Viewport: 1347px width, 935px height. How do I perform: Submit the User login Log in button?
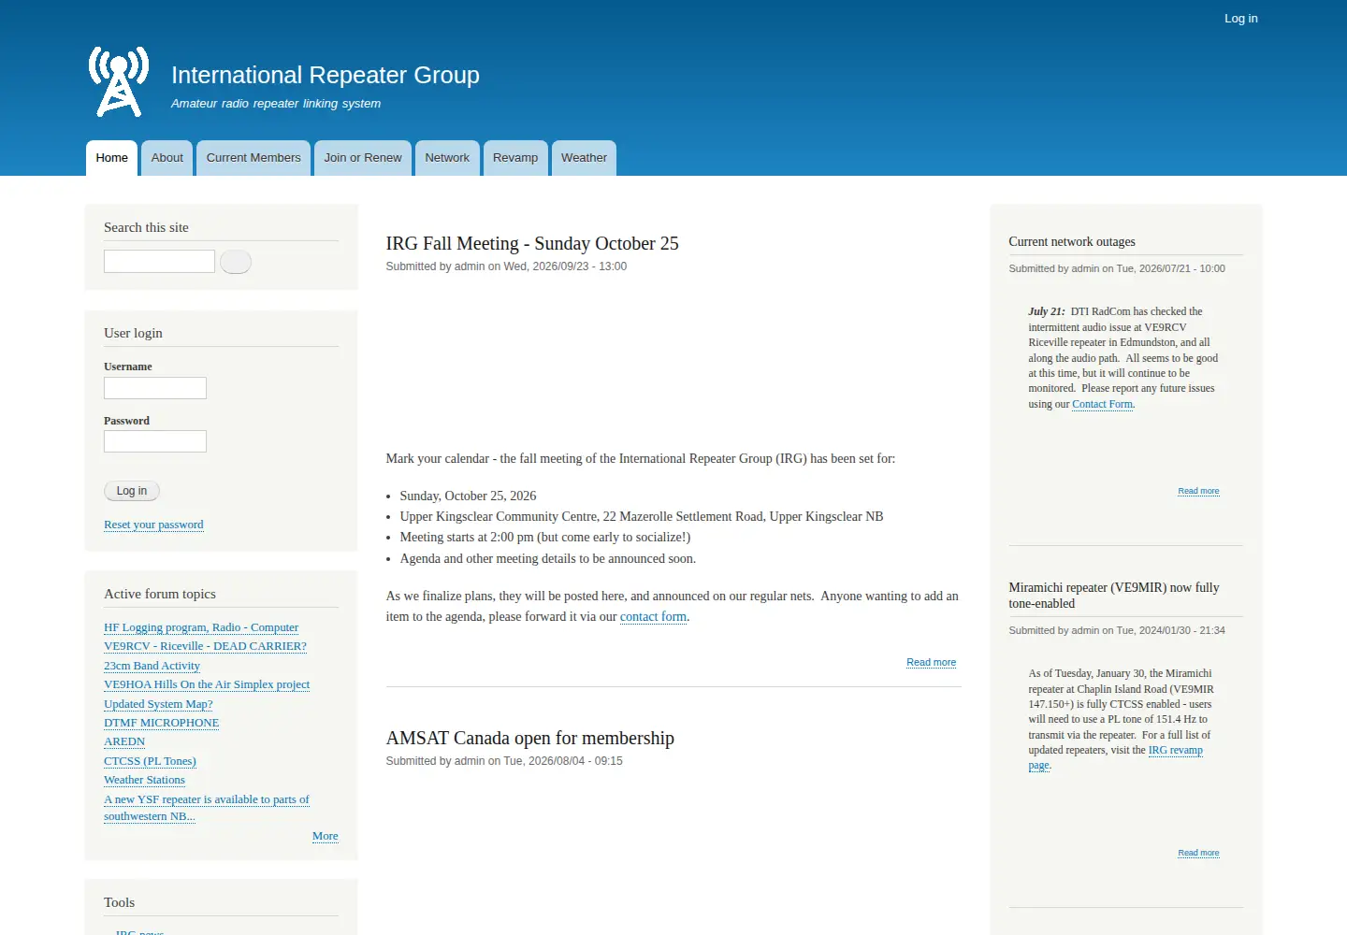(x=132, y=491)
